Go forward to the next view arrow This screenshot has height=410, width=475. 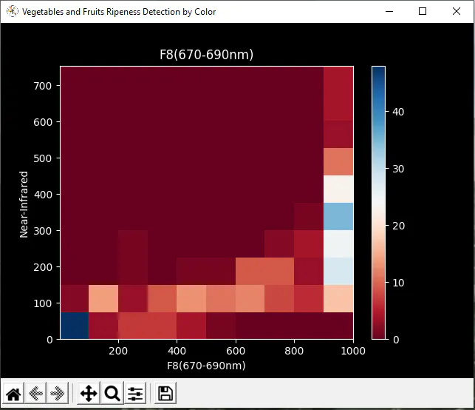point(58,394)
